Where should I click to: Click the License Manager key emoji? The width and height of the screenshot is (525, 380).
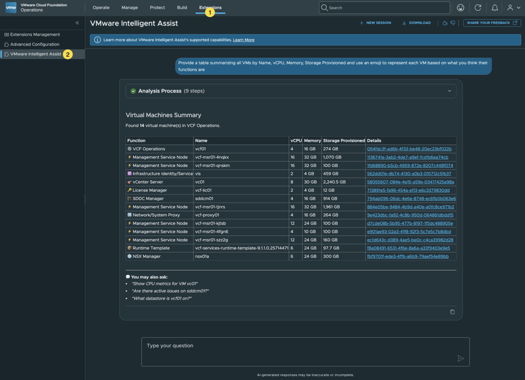(129, 190)
